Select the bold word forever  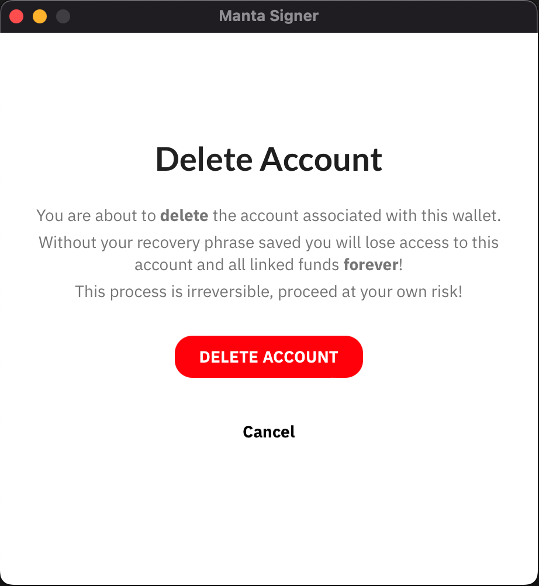(371, 264)
